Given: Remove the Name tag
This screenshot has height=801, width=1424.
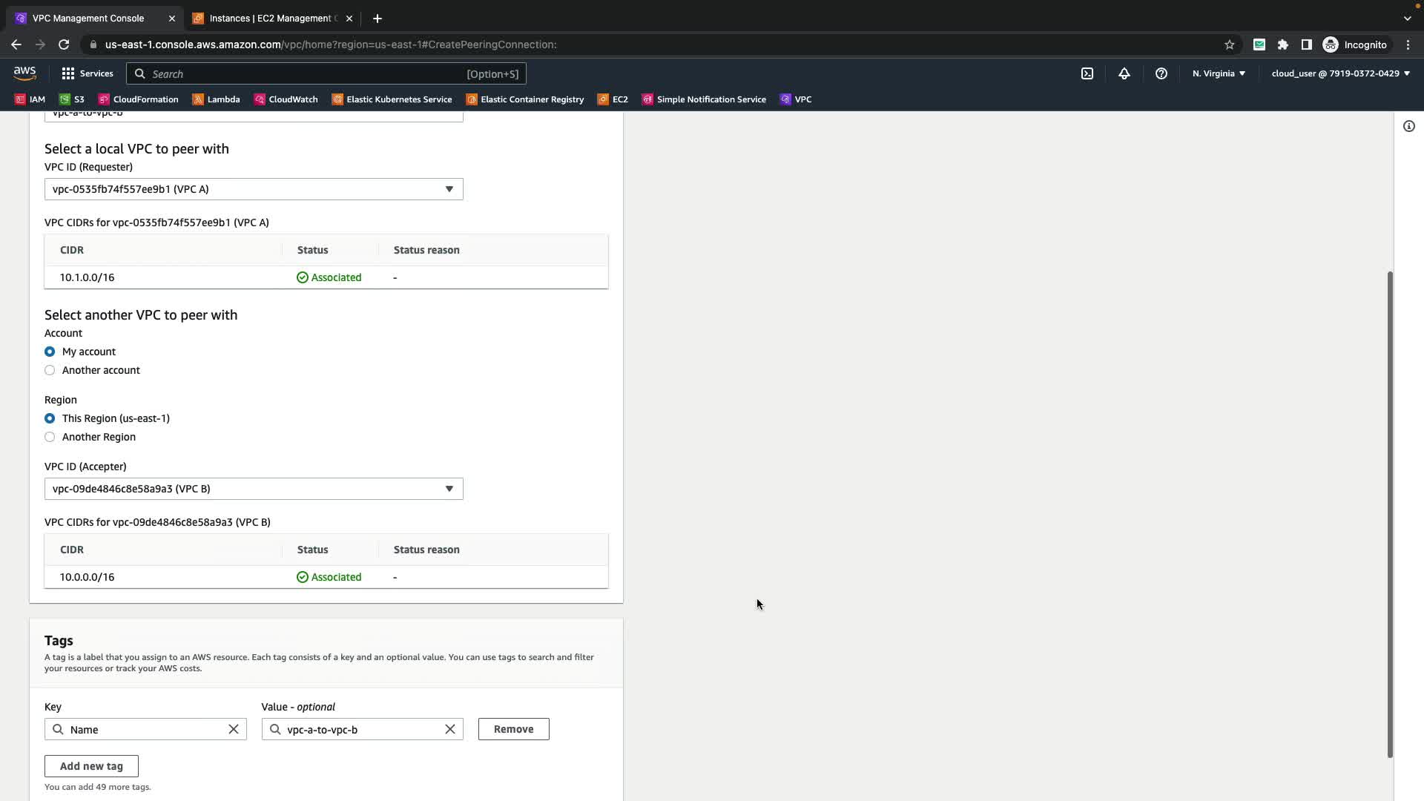Looking at the screenshot, I should pos(513,729).
